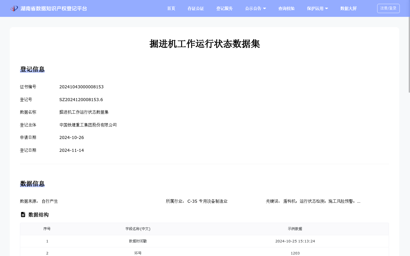
Task: Click the platform logo icon
Action: pos(14,8)
